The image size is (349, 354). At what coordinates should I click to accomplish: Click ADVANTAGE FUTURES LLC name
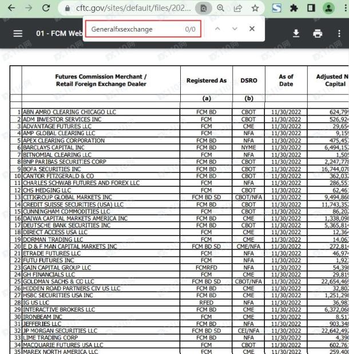coord(57,126)
